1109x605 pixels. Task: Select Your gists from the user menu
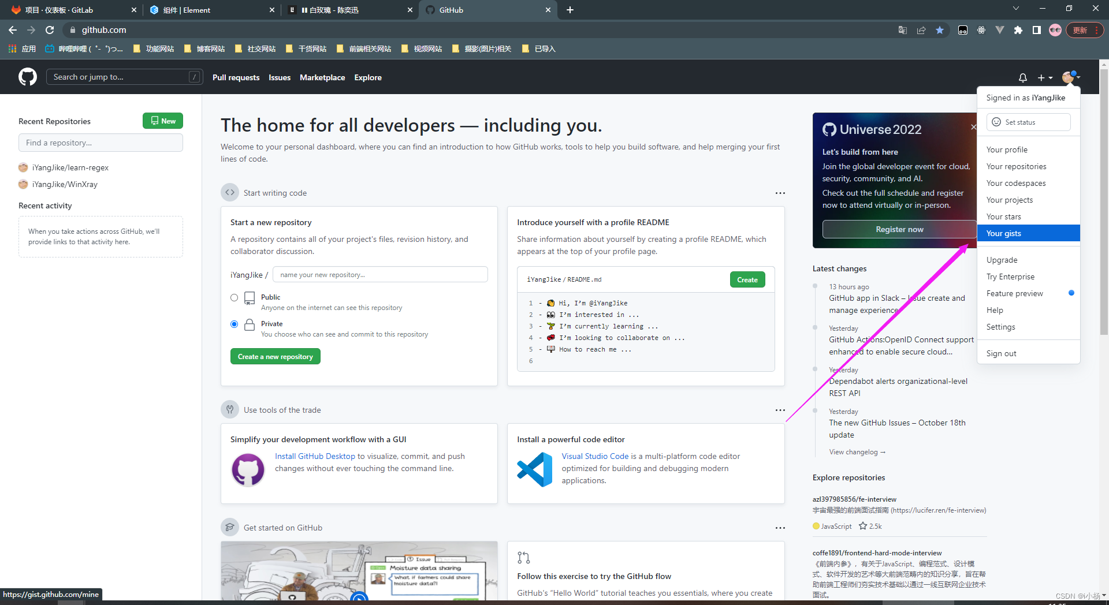click(x=1028, y=233)
